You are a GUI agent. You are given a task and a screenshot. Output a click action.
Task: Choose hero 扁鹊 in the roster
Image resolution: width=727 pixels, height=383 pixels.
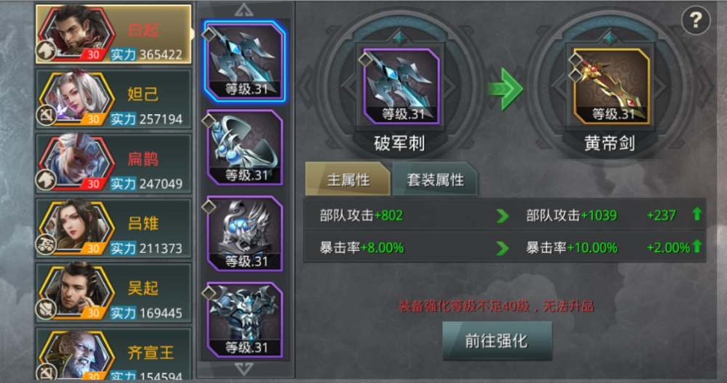tap(113, 164)
